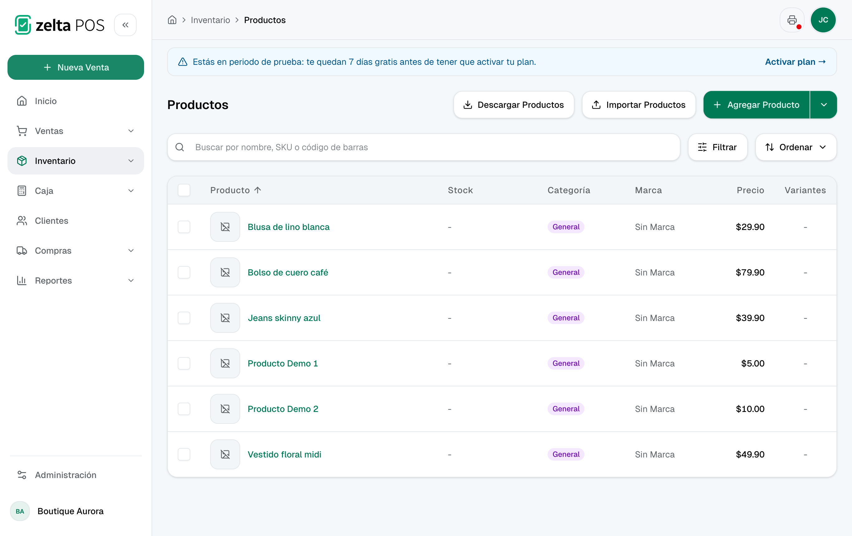Open the printer status icon

pyautogui.click(x=792, y=20)
